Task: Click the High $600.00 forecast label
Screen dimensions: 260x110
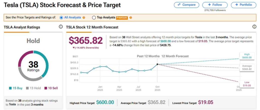Action: click(247, 56)
